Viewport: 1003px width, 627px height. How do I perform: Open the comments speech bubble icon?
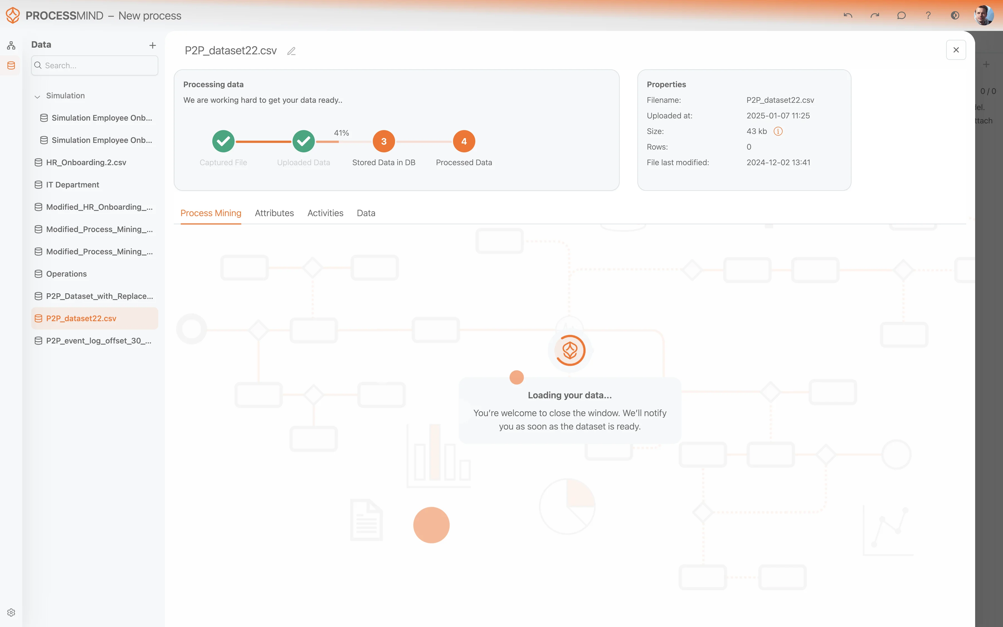(x=901, y=15)
